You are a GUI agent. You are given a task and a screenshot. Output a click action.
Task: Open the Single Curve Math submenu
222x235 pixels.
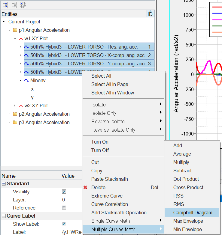tap(111, 221)
